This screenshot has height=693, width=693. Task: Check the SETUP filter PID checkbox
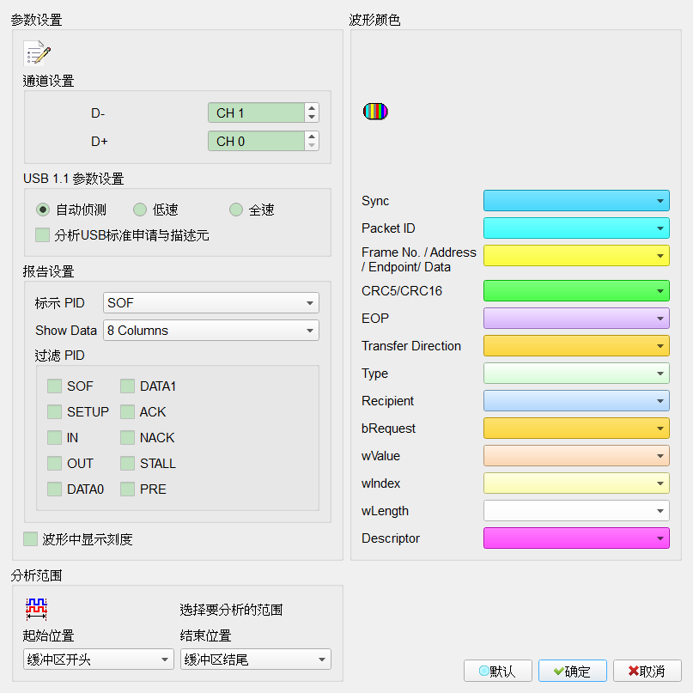[54, 412]
